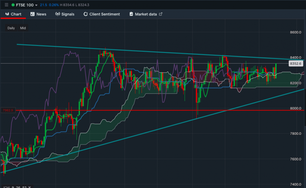306x188 pixels.
Task: Click the 8352.6 current price label
Action: 296,64
